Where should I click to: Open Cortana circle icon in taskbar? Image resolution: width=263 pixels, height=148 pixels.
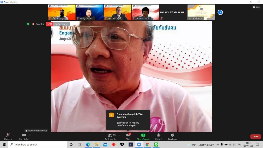pos(71,144)
